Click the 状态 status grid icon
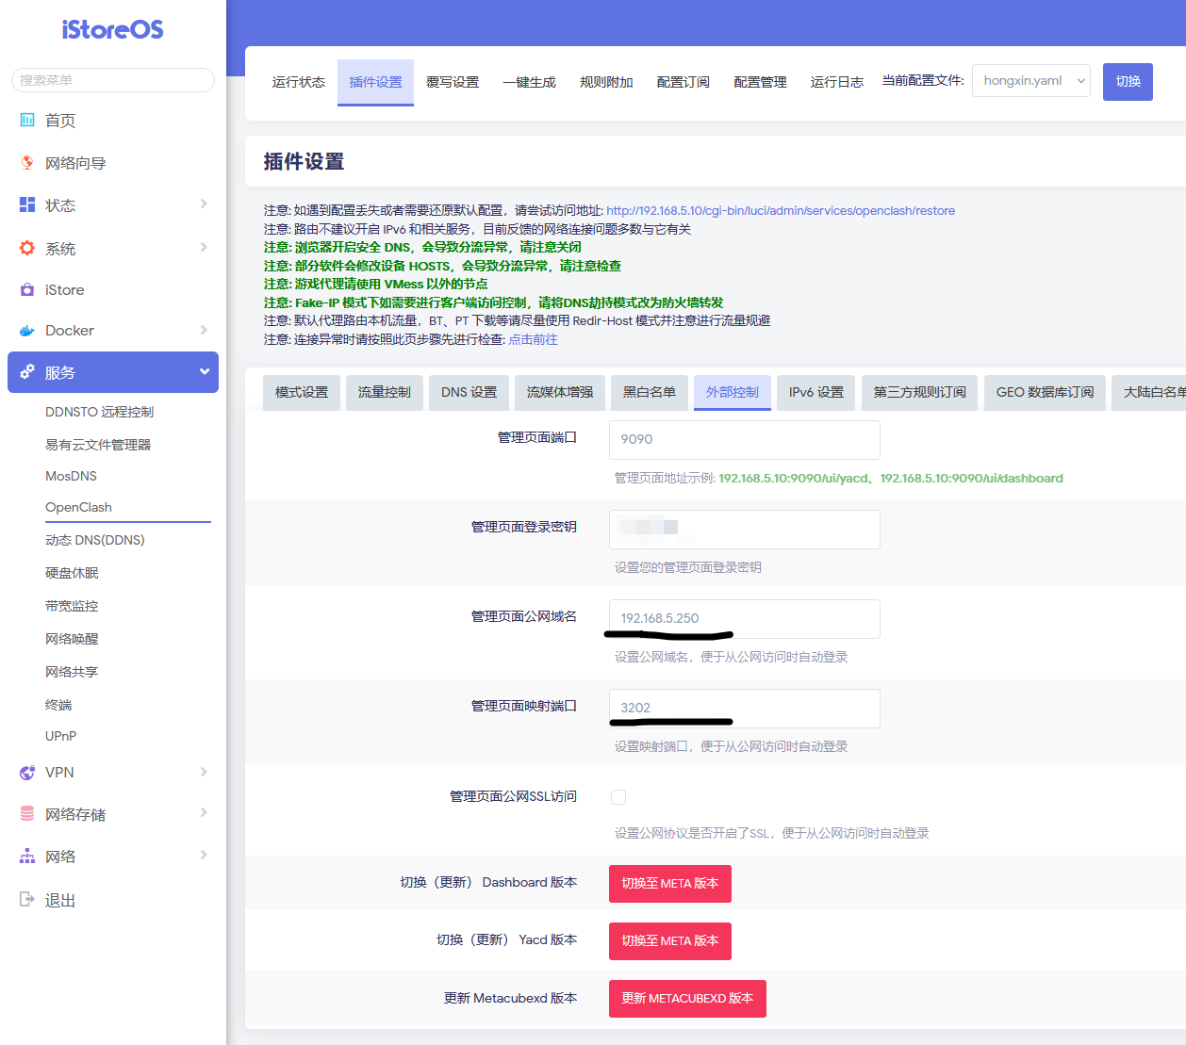Screen dimensions: 1186x1045 (27, 204)
